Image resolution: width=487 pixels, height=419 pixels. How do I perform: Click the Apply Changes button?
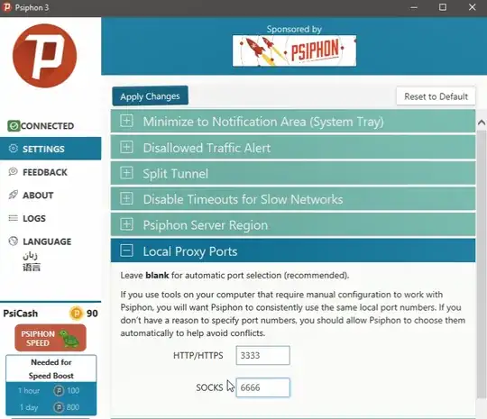[150, 96]
